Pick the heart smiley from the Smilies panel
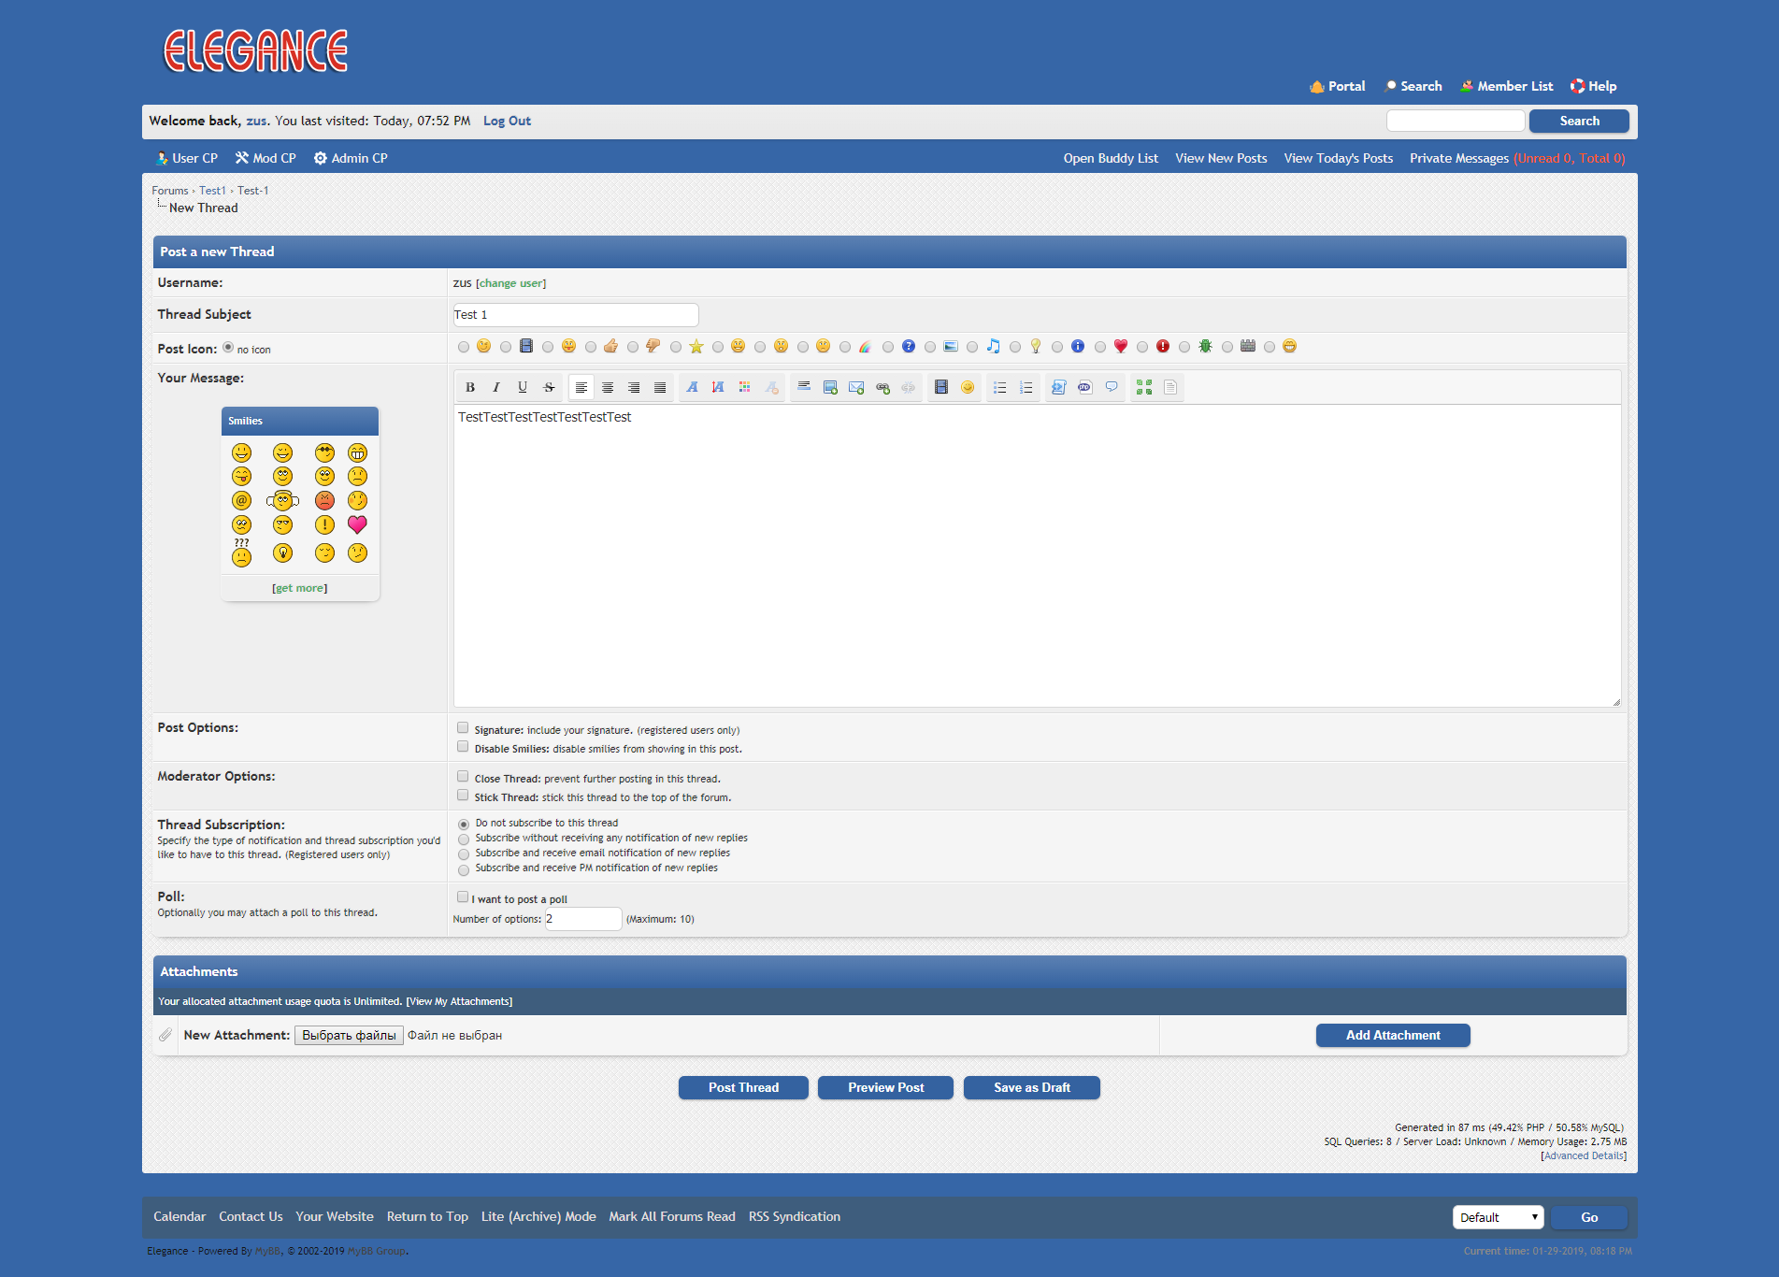The image size is (1779, 1277). [x=357, y=524]
